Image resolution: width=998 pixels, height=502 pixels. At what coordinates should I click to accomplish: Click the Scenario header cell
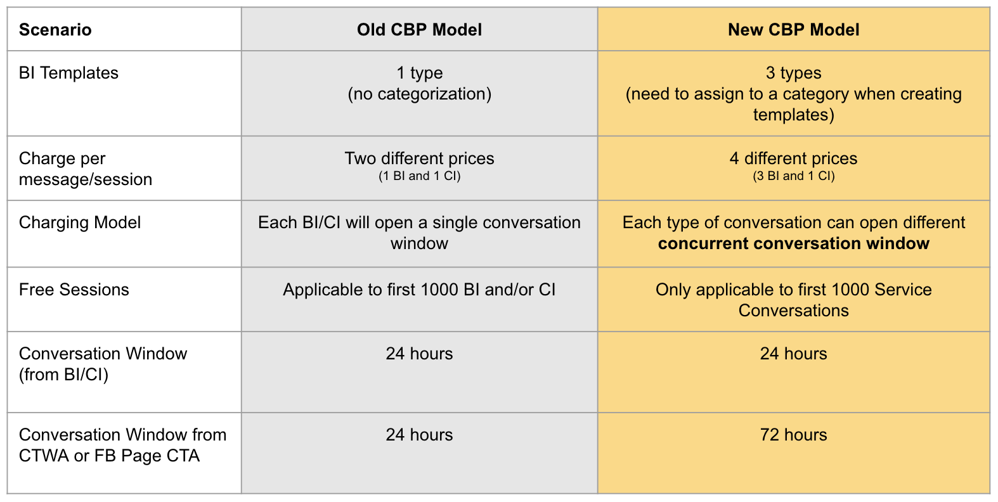[x=124, y=29]
